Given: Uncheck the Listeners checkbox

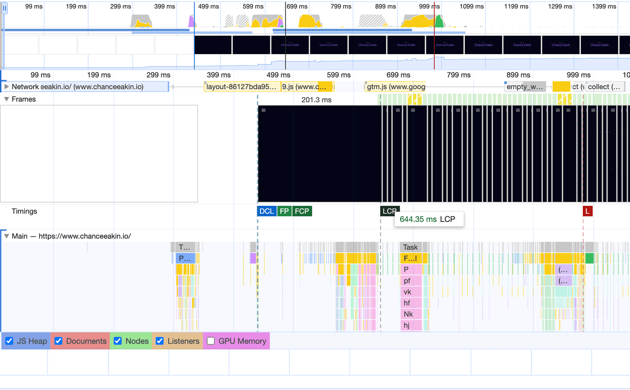Looking at the screenshot, I should coord(160,341).
